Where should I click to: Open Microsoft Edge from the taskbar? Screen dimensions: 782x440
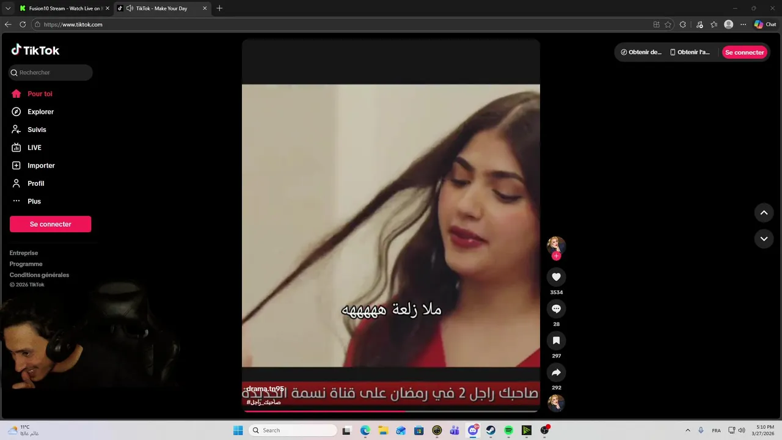tap(365, 430)
